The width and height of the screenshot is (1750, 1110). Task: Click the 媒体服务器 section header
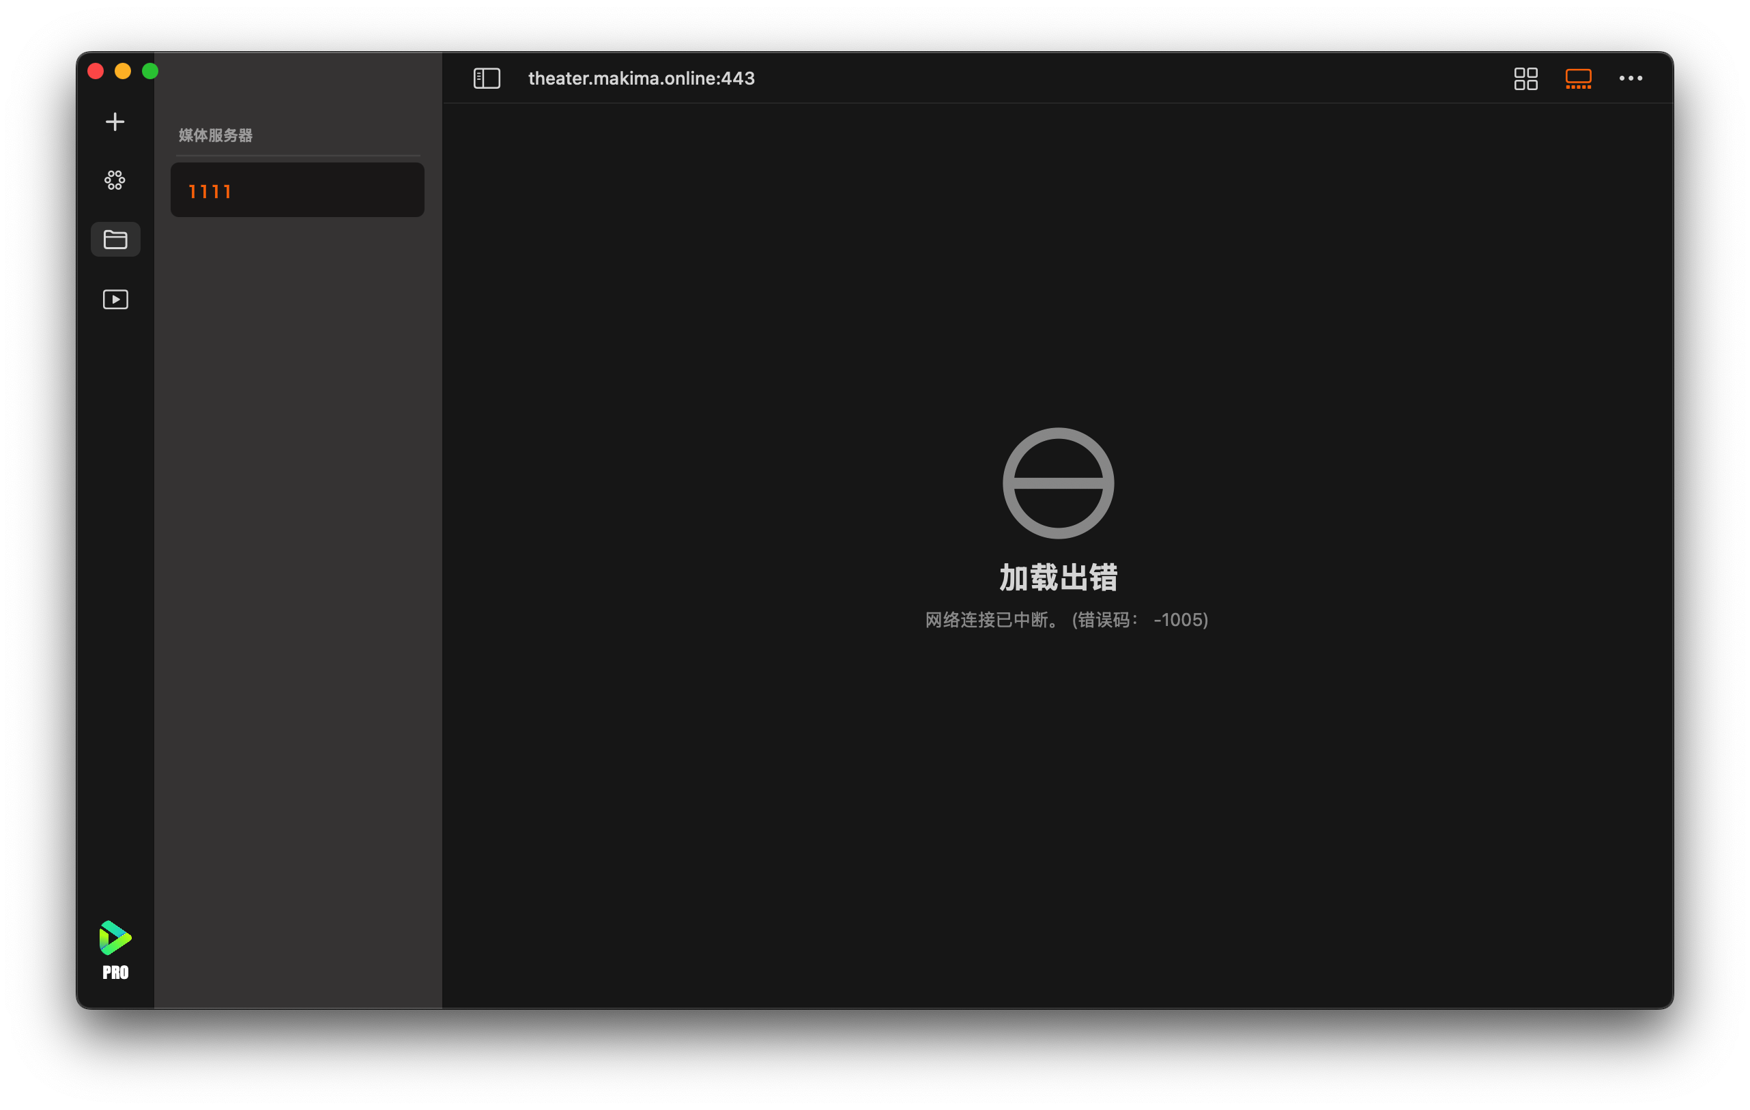point(216,135)
